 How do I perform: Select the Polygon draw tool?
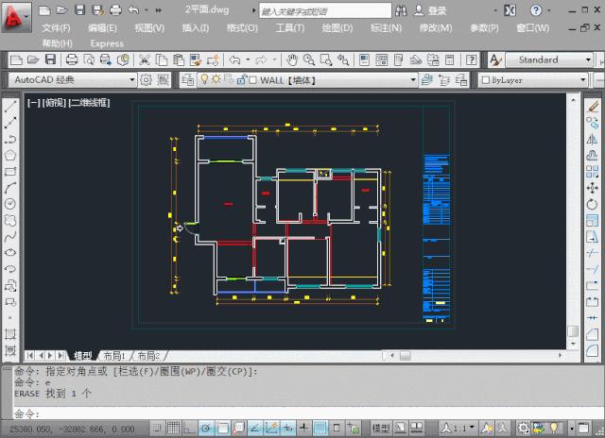click(x=10, y=155)
